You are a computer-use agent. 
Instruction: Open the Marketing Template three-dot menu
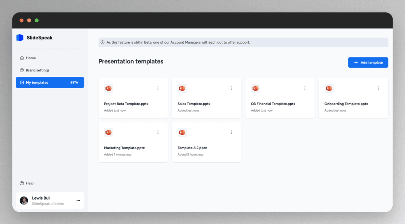tap(158, 132)
